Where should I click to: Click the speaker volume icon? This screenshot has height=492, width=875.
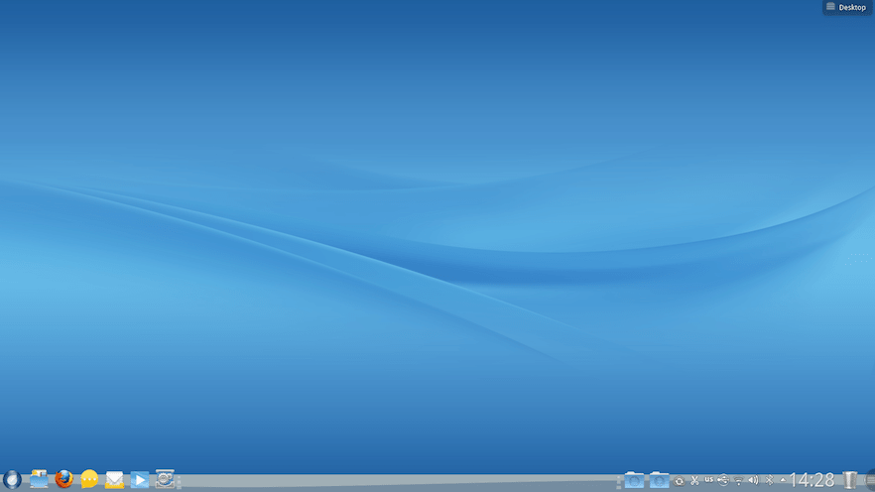[x=753, y=481]
